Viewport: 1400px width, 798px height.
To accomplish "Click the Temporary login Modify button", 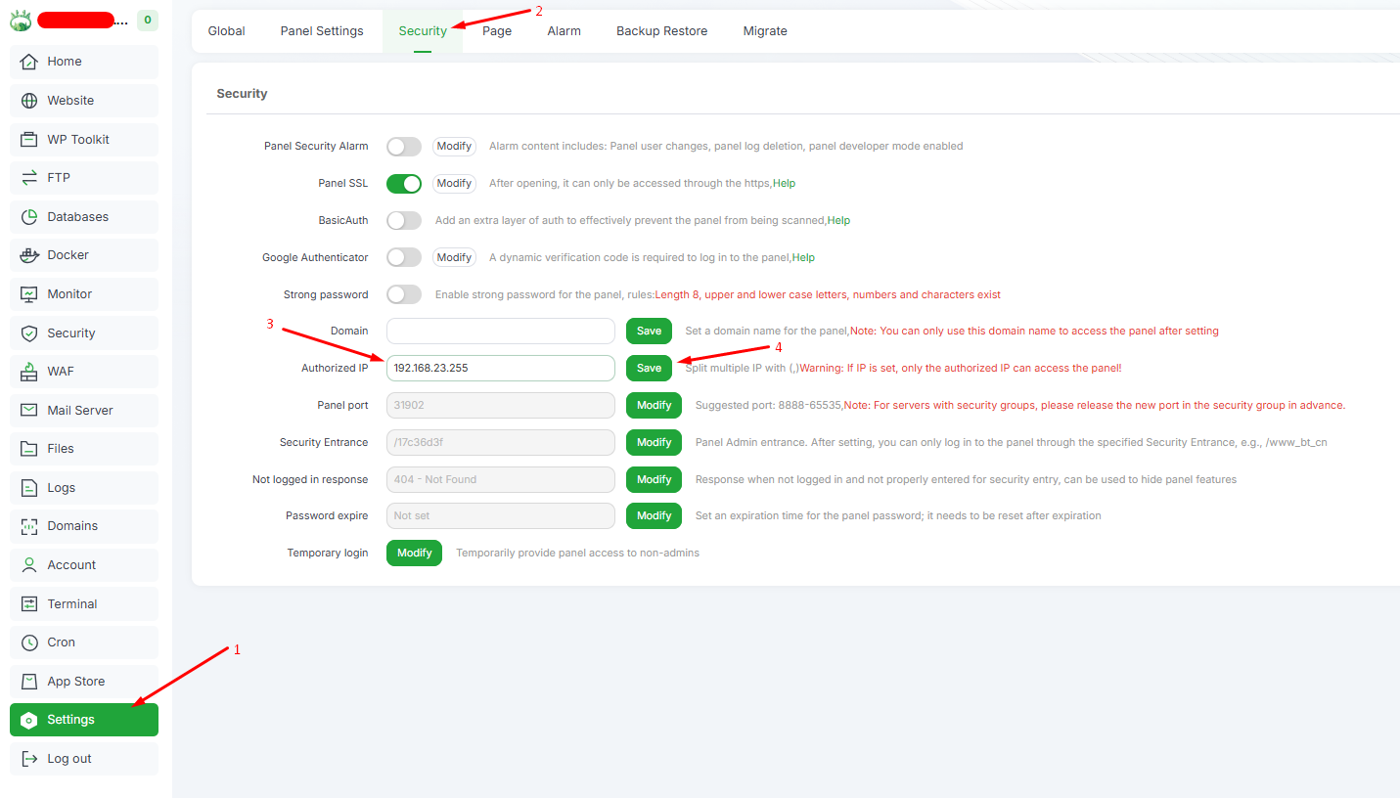I will 414,554.
